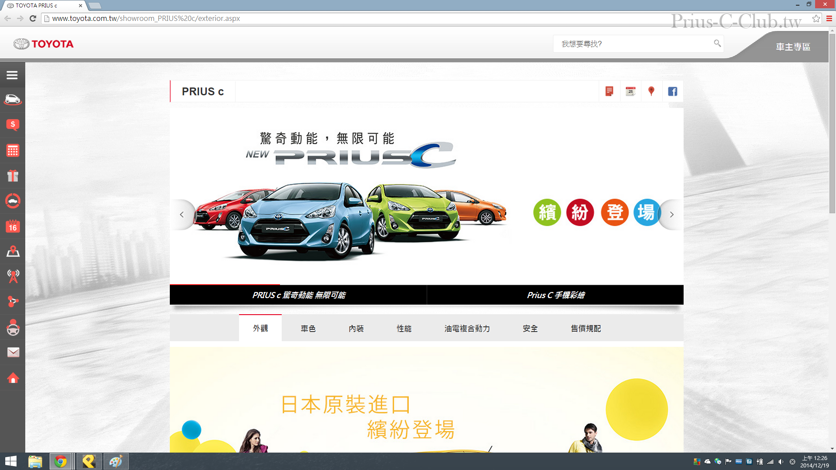Select the 內裝 tab
Screen dimensions: 836x470
[x=356, y=329]
